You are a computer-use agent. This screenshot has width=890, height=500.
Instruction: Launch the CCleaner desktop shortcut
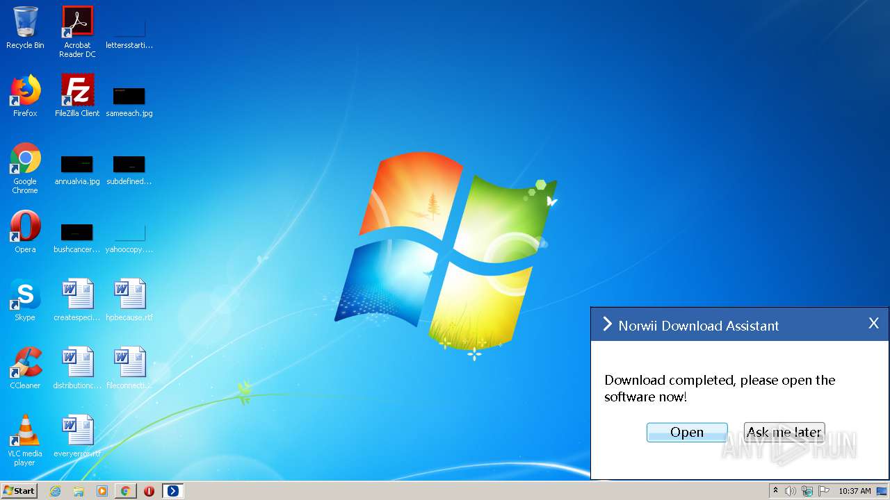pos(25,368)
